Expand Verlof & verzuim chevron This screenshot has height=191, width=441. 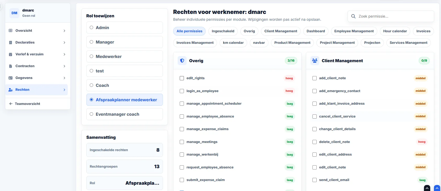(x=64, y=54)
